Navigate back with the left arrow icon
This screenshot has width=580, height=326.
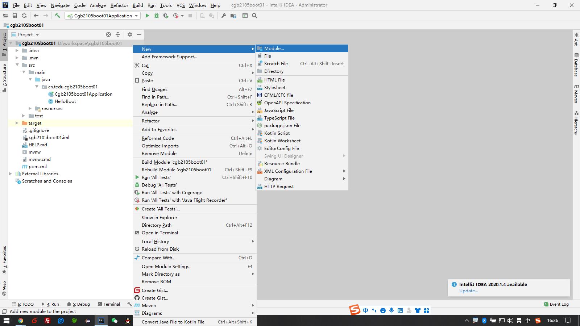coord(36,16)
